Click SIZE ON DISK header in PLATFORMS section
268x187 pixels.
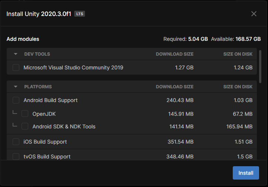tap(238, 86)
